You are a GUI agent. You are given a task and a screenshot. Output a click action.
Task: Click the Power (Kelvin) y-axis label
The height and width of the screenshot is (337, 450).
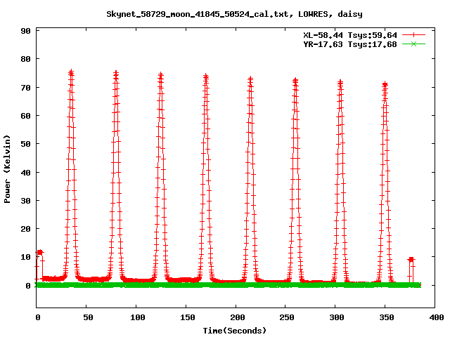click(x=7, y=169)
